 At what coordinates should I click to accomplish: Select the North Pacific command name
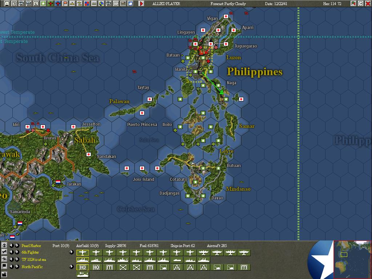point(32,267)
